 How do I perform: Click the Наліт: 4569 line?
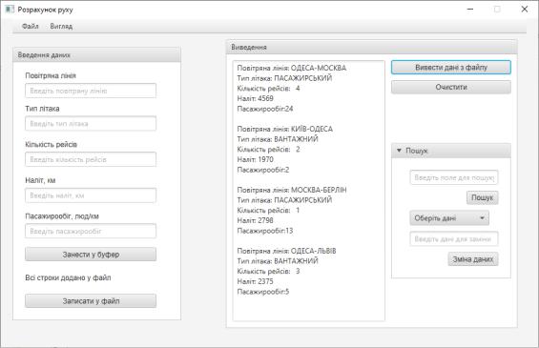coord(256,98)
